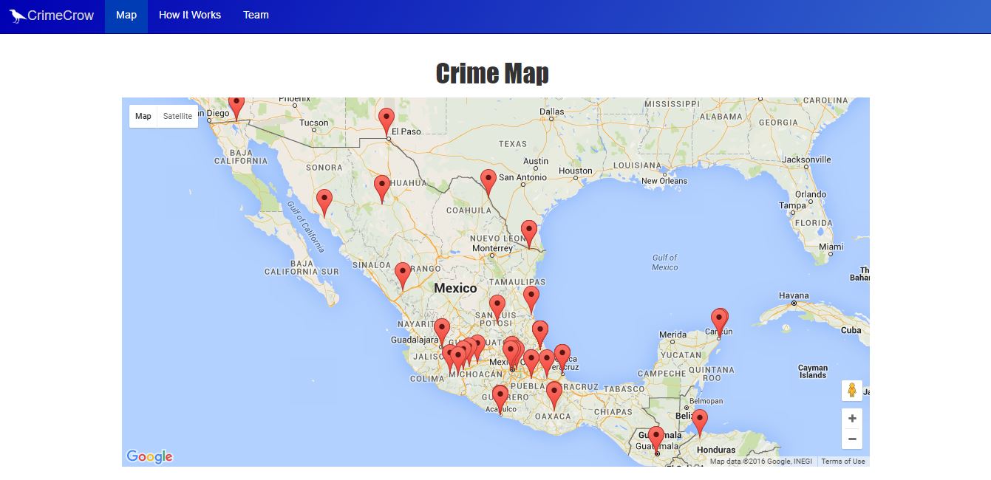Image resolution: width=991 pixels, height=480 pixels.
Task: Click the Cayman Islands label
Action: click(x=813, y=371)
